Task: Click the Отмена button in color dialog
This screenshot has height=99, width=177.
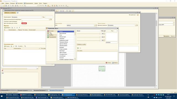Action: point(108,63)
